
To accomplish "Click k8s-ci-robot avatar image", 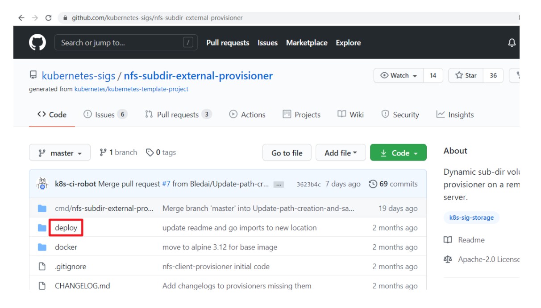I will tap(42, 184).
